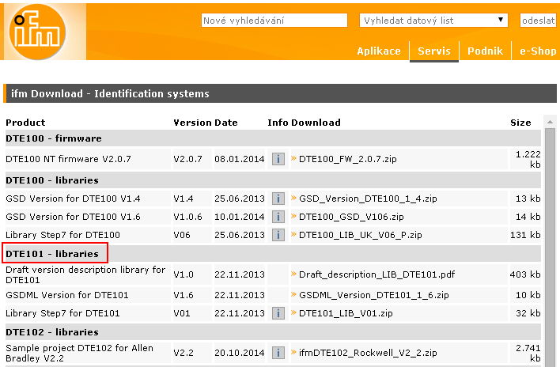Click version cell V06
This screenshot has height=367, width=560.
182,235
